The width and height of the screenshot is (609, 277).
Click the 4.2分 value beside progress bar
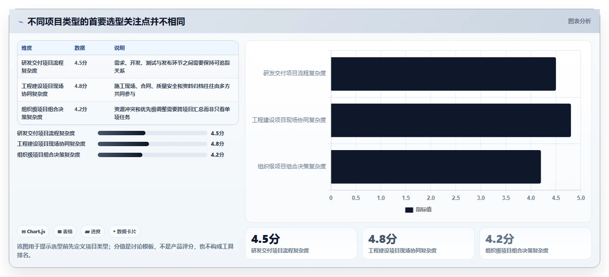[x=217, y=155]
